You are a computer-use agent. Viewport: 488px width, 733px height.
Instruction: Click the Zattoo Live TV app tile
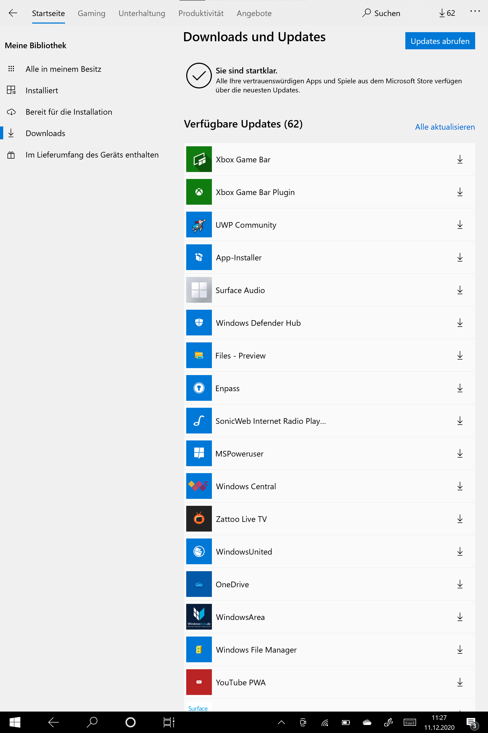pyautogui.click(x=199, y=519)
